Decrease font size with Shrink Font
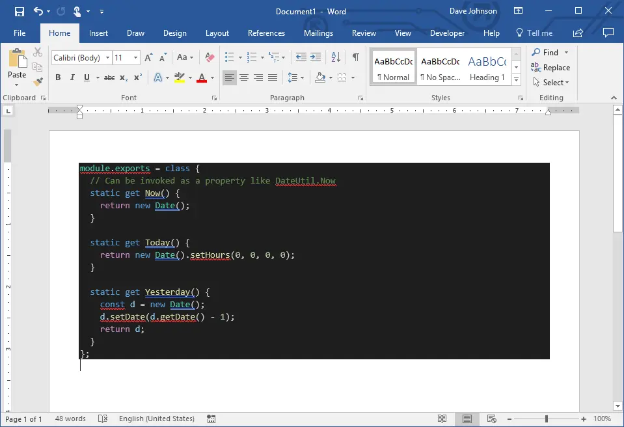The height and width of the screenshot is (427, 624). pyautogui.click(x=163, y=58)
